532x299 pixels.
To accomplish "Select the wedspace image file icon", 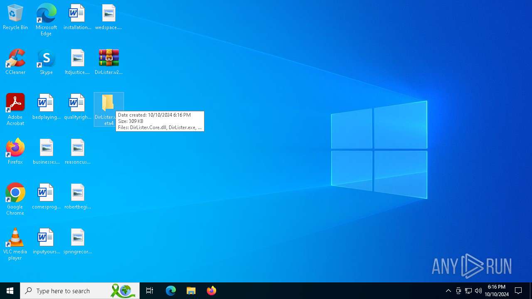I will tap(108, 17).
